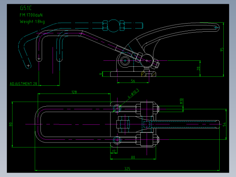Select the FM:1700daN label
236x177 pixels.
[31, 15]
